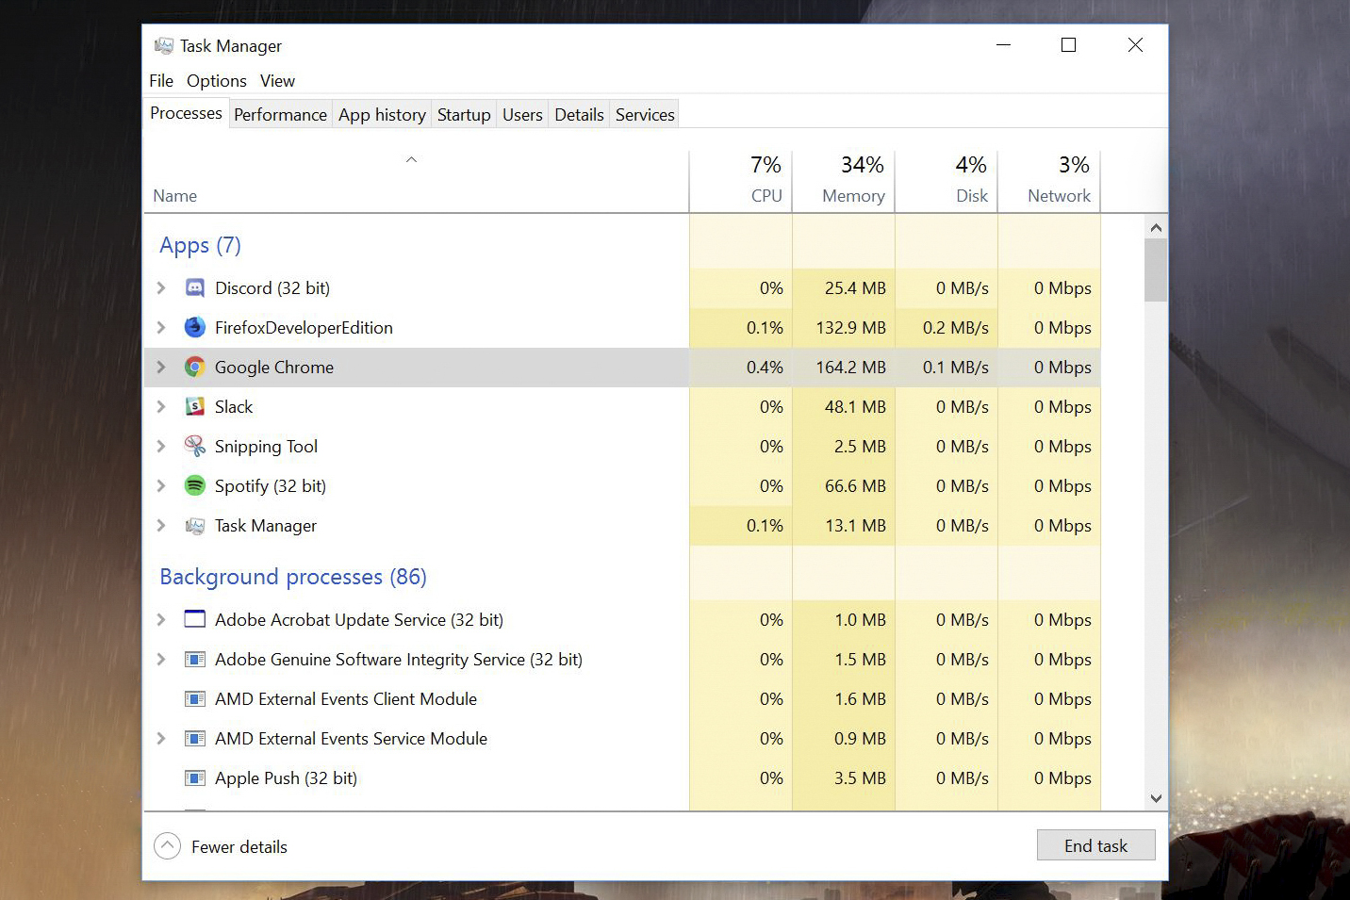Click the End task button
This screenshot has height=900, width=1350.
tap(1095, 845)
